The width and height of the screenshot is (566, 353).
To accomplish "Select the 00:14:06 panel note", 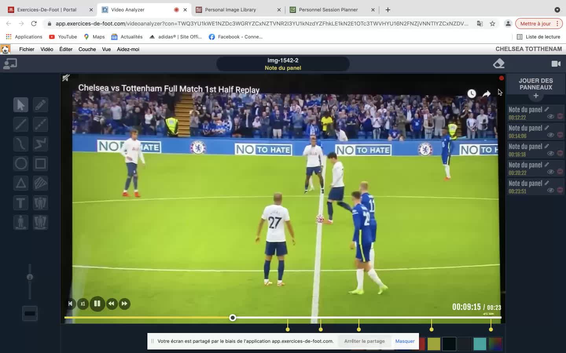I will [x=535, y=131].
